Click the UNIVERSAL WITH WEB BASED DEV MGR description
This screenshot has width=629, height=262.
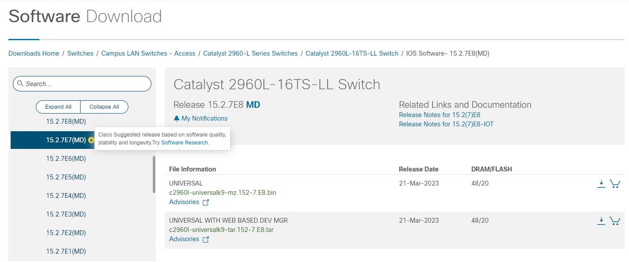228,220
